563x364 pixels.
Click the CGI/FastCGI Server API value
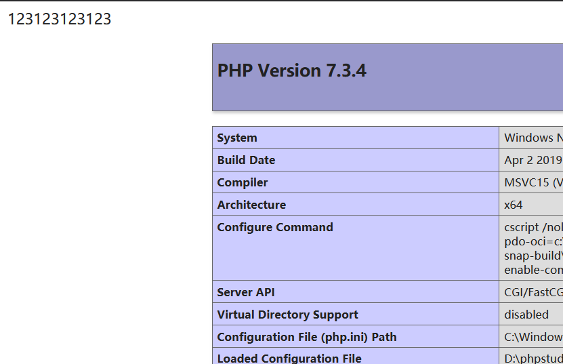[533, 292]
